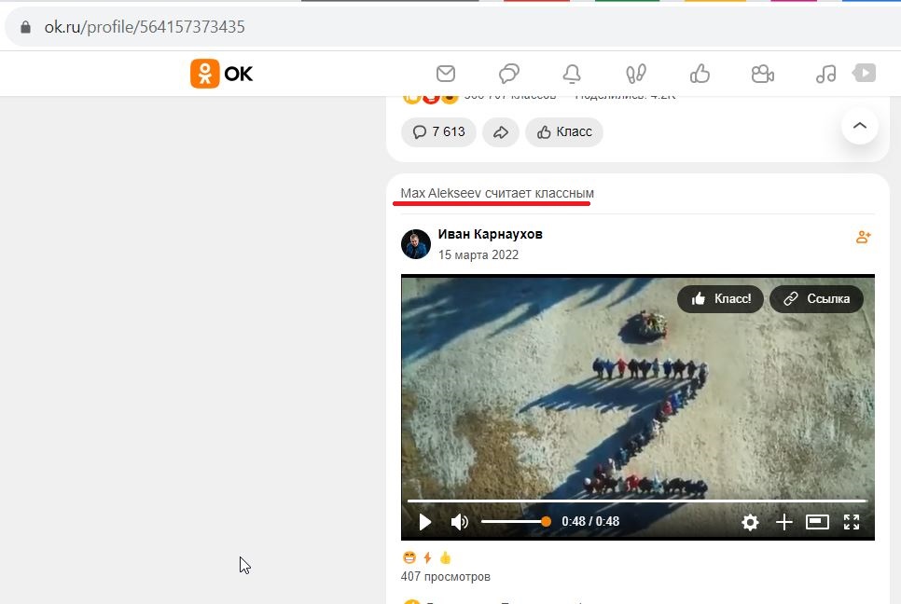Click the 407 просмотров view count
Screen dimensions: 901x604
pos(445,576)
